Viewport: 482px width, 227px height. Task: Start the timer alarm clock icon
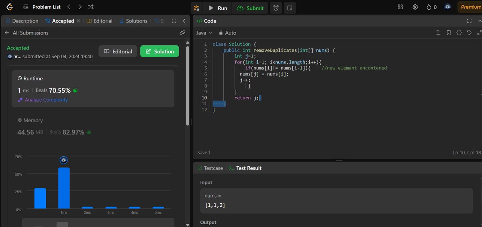[x=276, y=8]
